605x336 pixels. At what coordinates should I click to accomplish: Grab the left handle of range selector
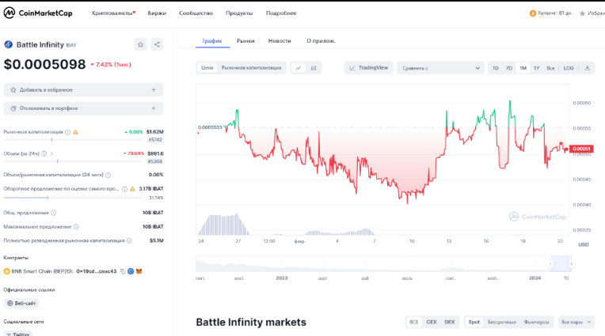click(550, 264)
